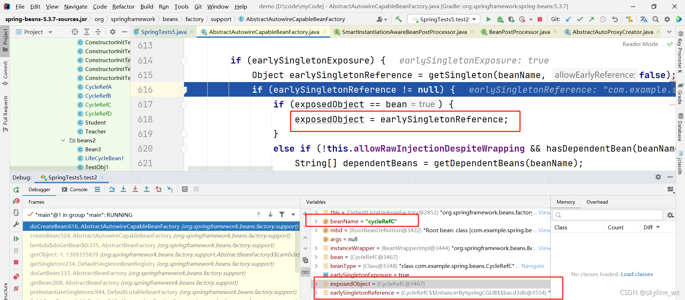
Task: Open Evaluate Expression calculator icon
Action: 185,189
